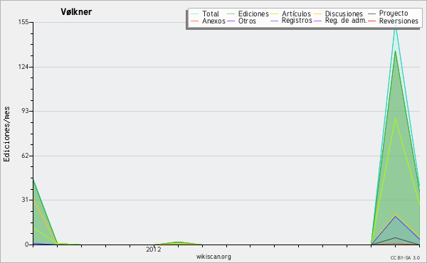
Task: Open the wikiscan.org credit text
Action: point(213,257)
